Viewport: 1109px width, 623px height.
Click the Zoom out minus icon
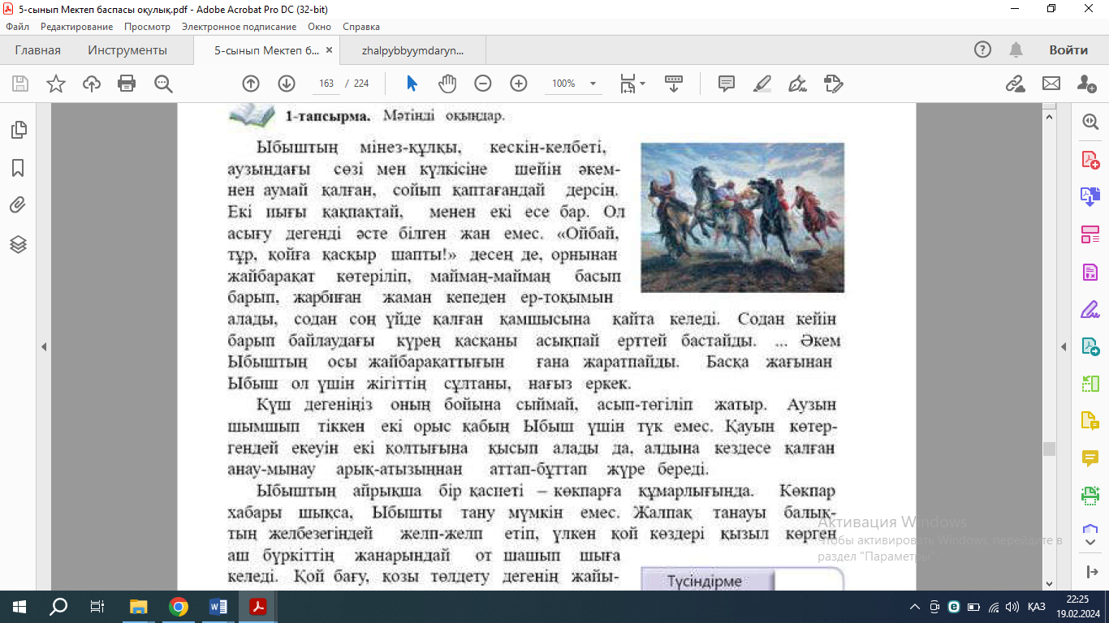click(483, 84)
